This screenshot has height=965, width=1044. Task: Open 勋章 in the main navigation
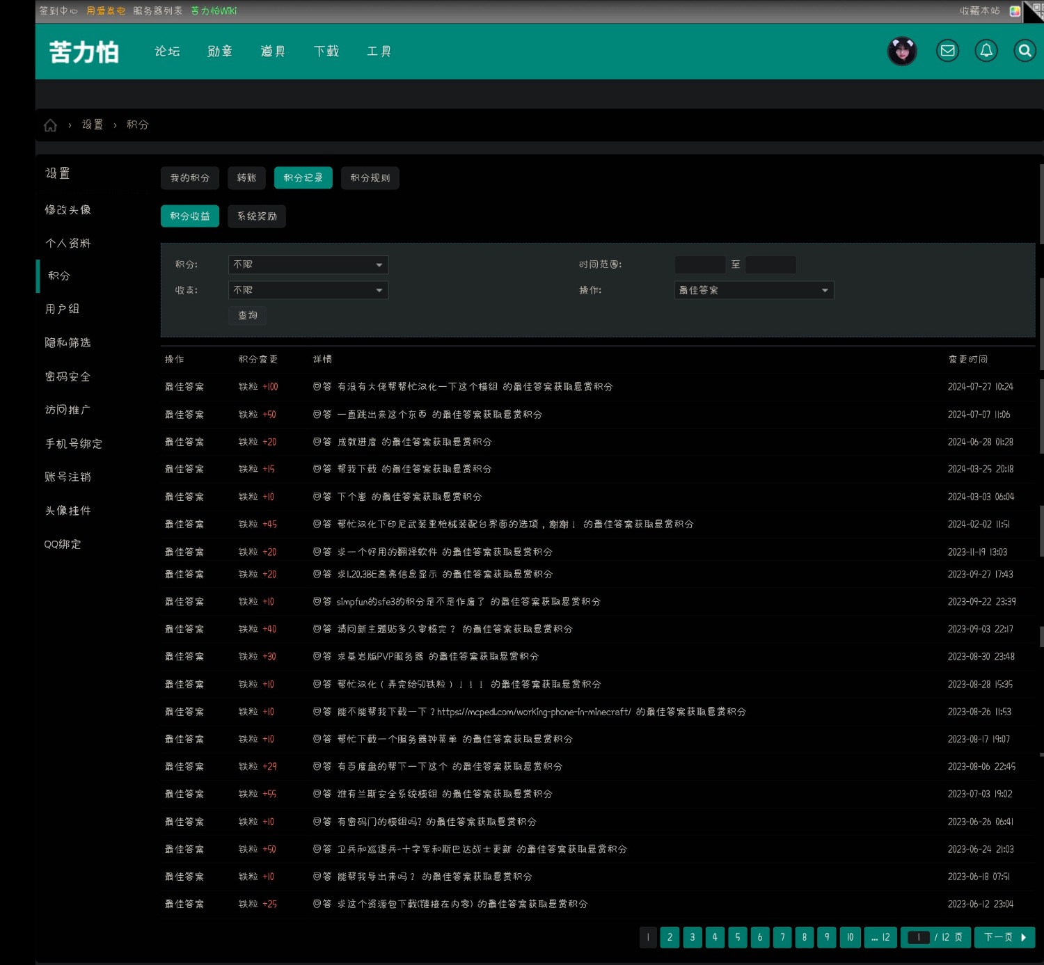click(x=220, y=51)
